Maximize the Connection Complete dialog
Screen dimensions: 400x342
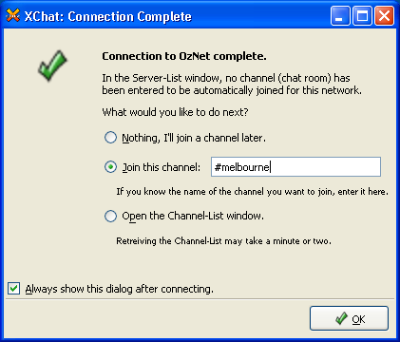point(362,15)
